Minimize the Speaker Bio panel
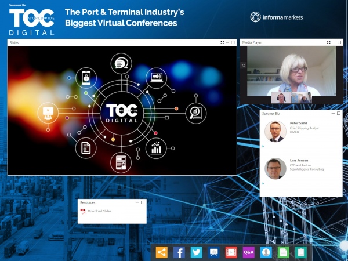 click(x=333, y=114)
